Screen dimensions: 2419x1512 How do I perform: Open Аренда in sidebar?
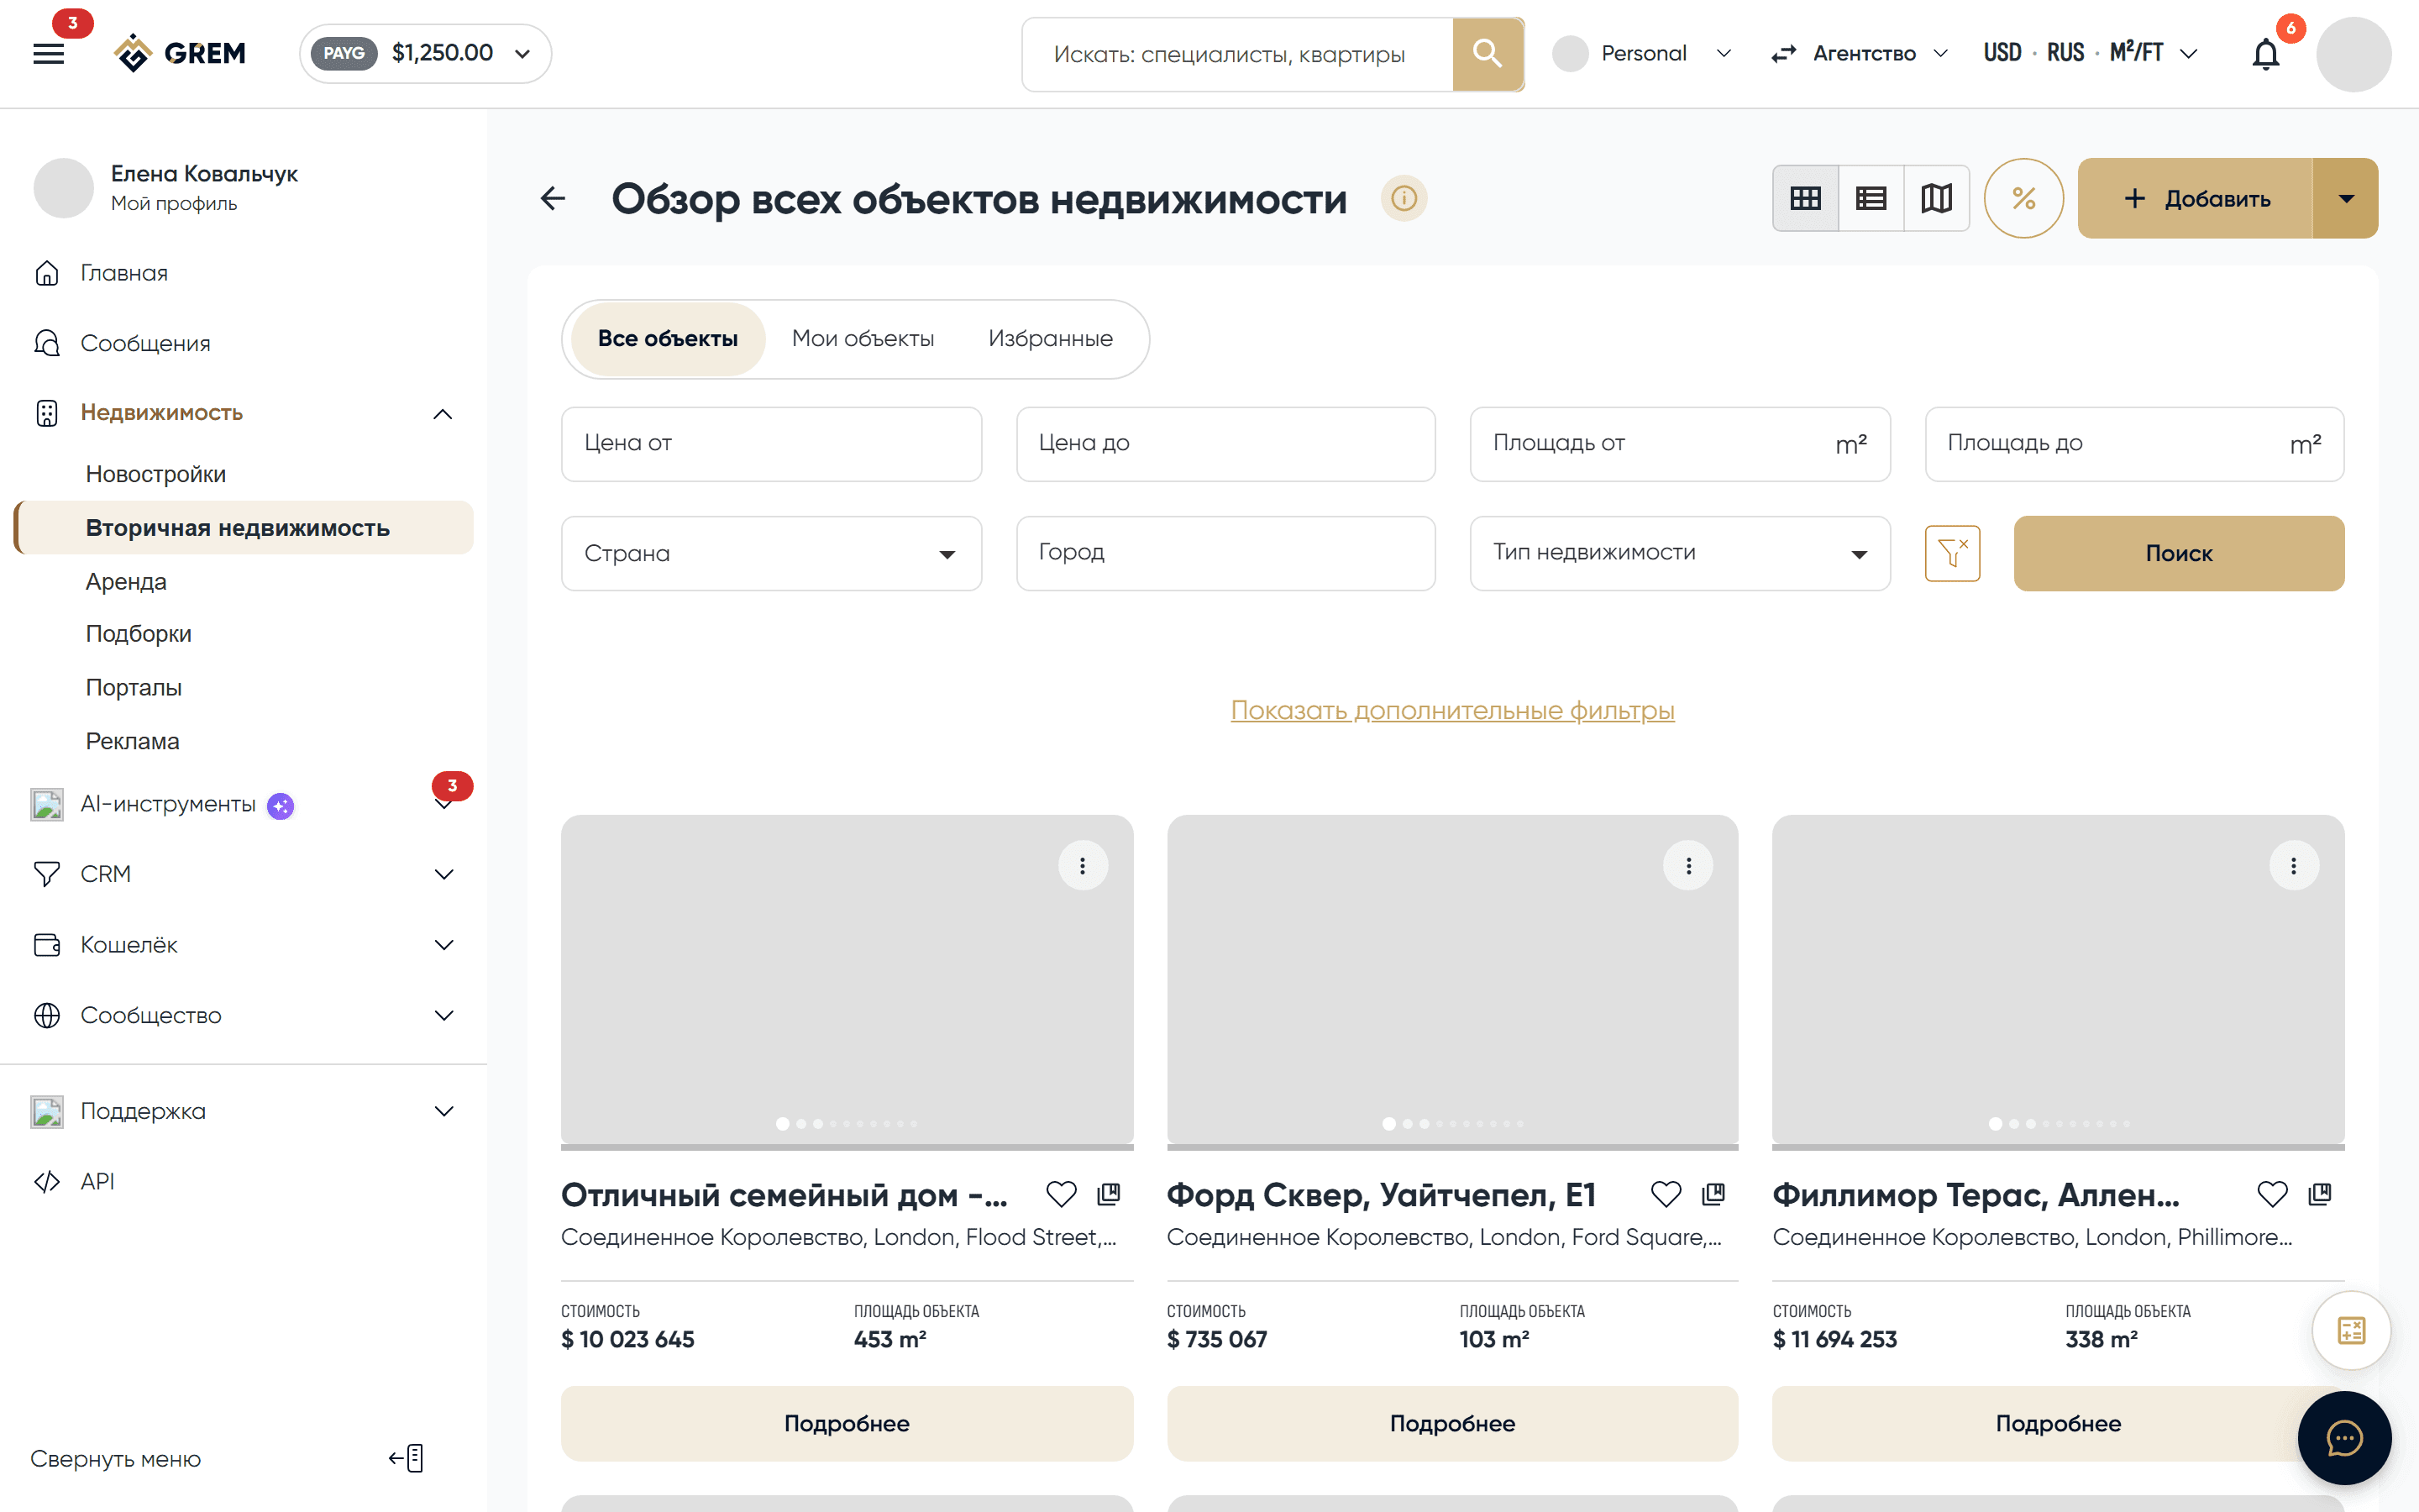pyautogui.click(x=126, y=581)
